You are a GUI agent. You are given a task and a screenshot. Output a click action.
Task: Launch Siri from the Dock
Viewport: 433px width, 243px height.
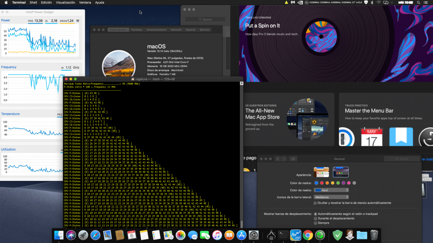71,235
